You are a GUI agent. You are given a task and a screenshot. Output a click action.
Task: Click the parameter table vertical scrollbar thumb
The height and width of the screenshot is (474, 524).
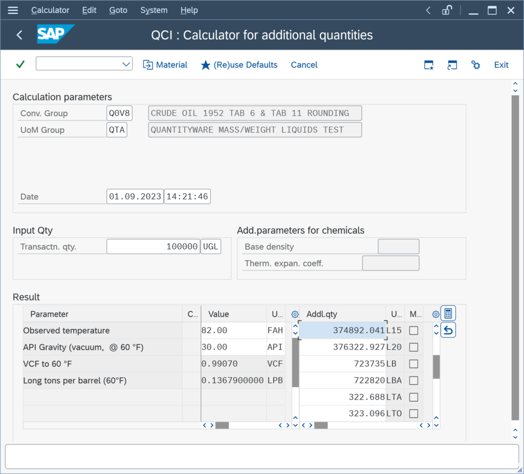[x=295, y=362]
